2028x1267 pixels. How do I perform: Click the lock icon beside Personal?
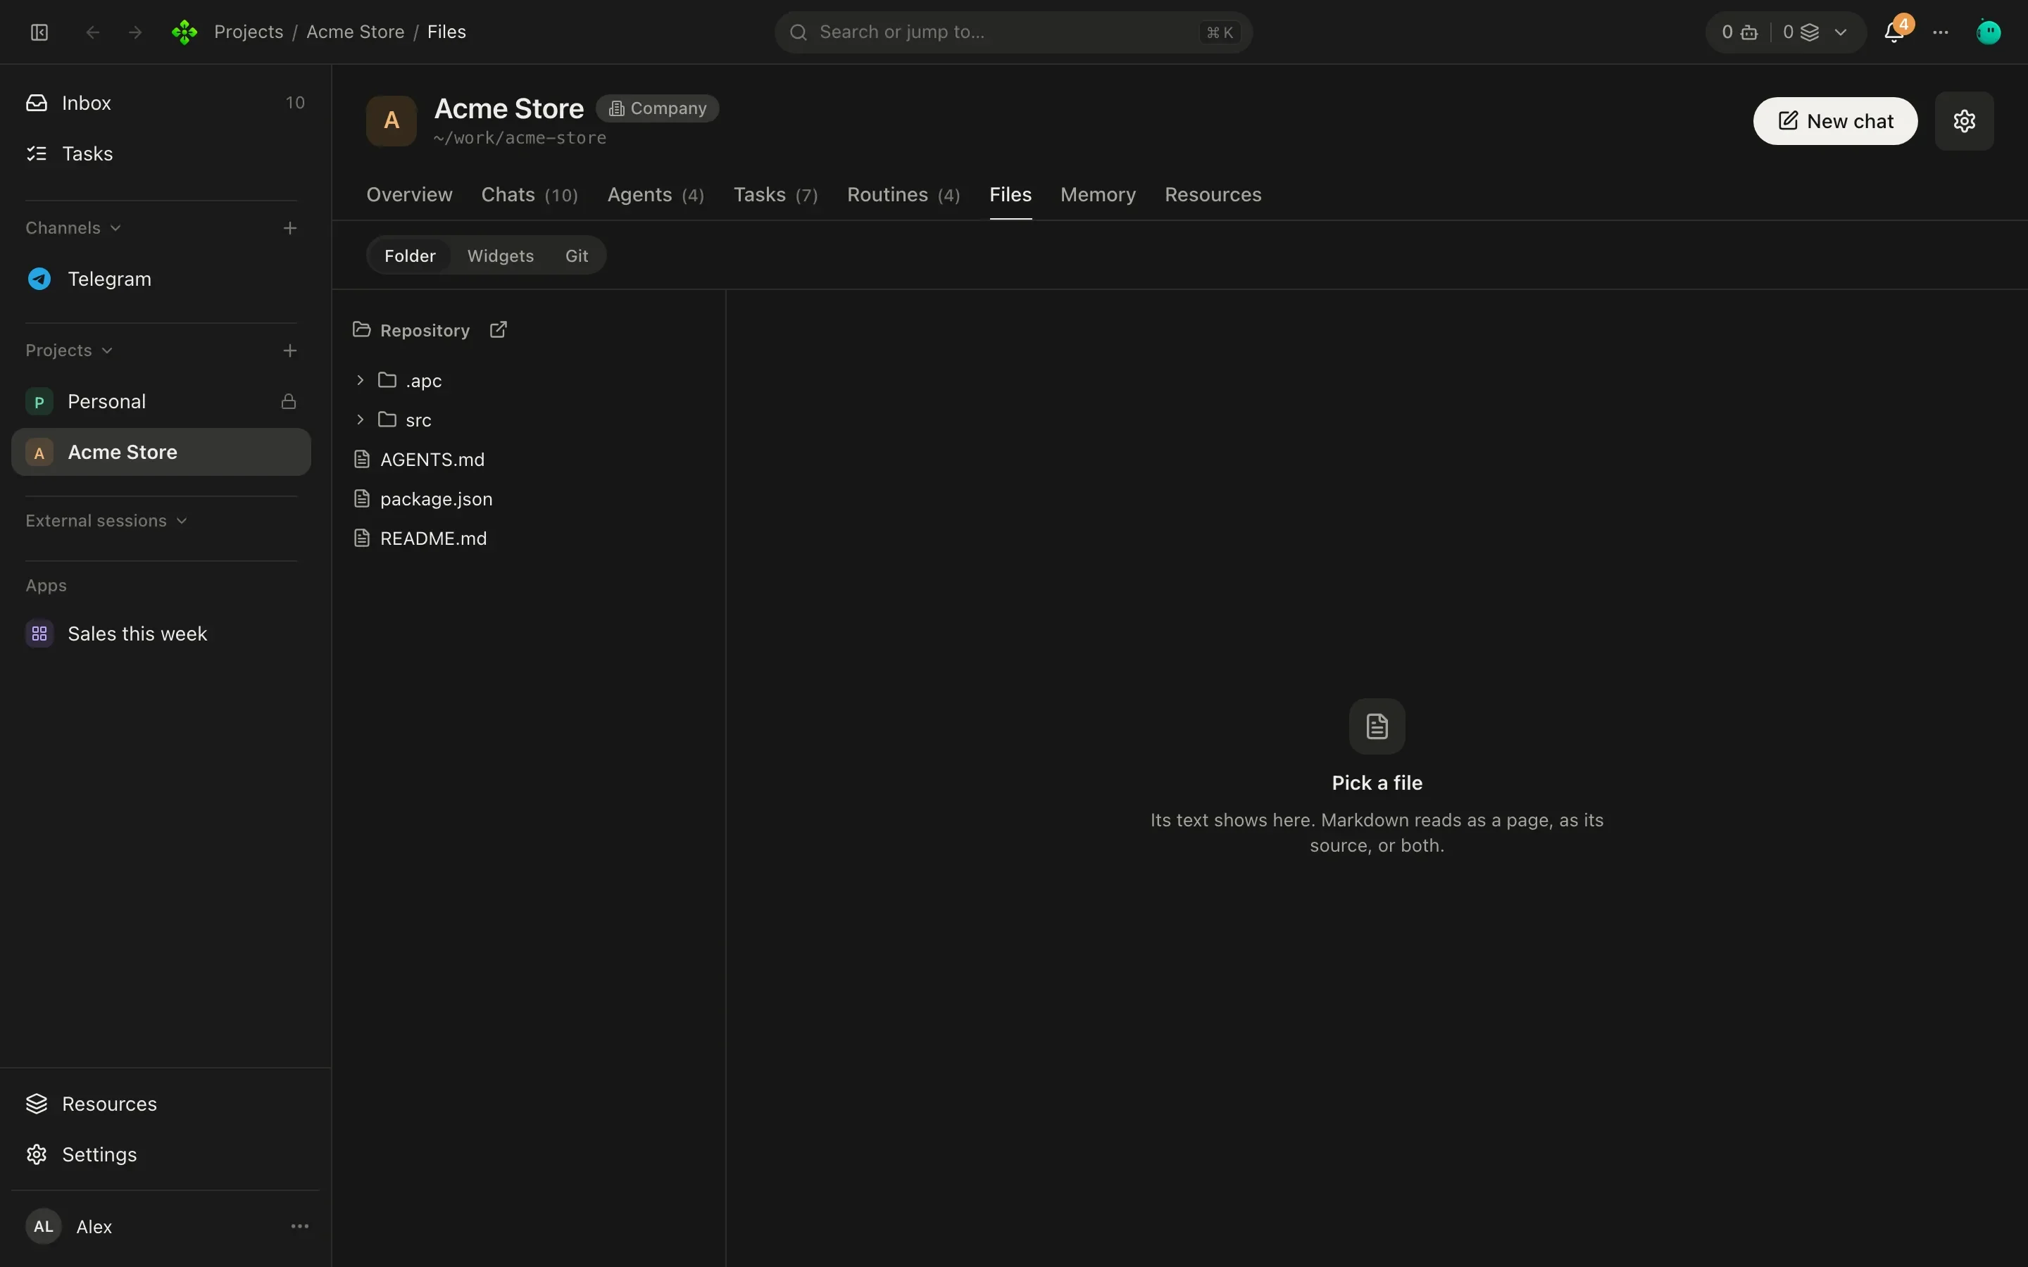pyautogui.click(x=288, y=401)
